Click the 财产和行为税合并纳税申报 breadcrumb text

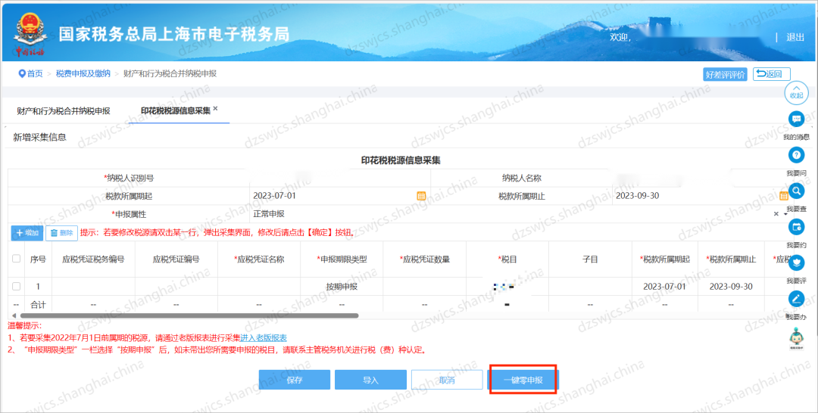click(x=170, y=74)
